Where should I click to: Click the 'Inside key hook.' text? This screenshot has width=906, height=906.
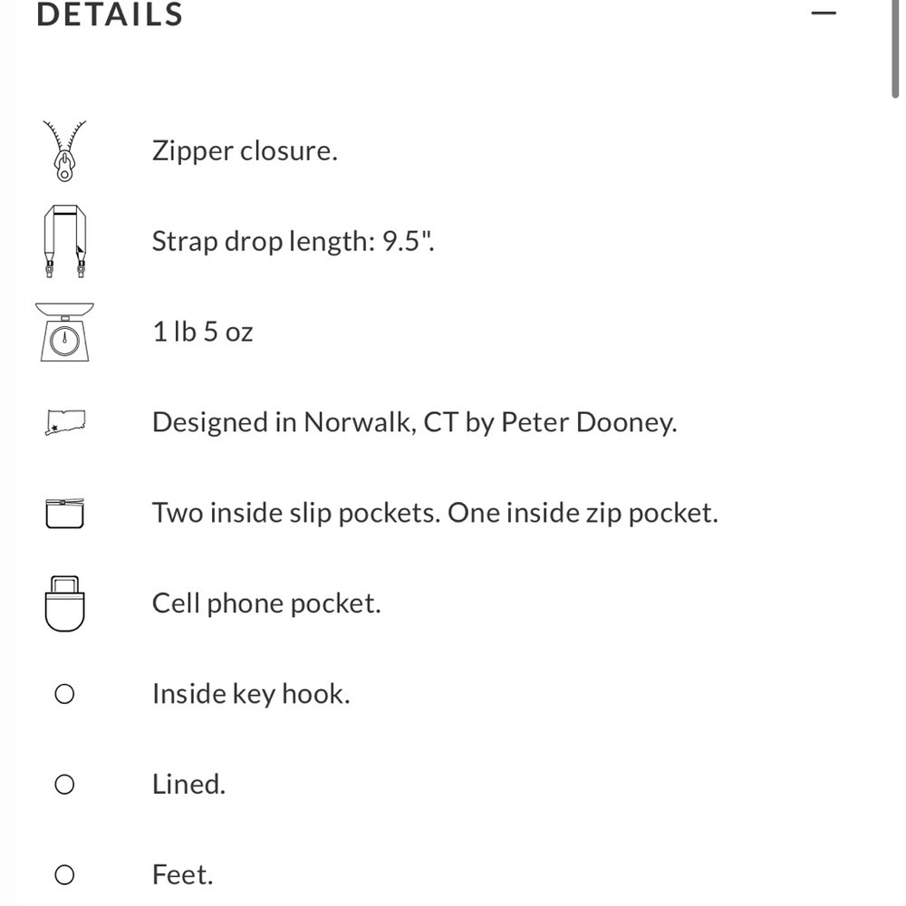click(x=251, y=694)
